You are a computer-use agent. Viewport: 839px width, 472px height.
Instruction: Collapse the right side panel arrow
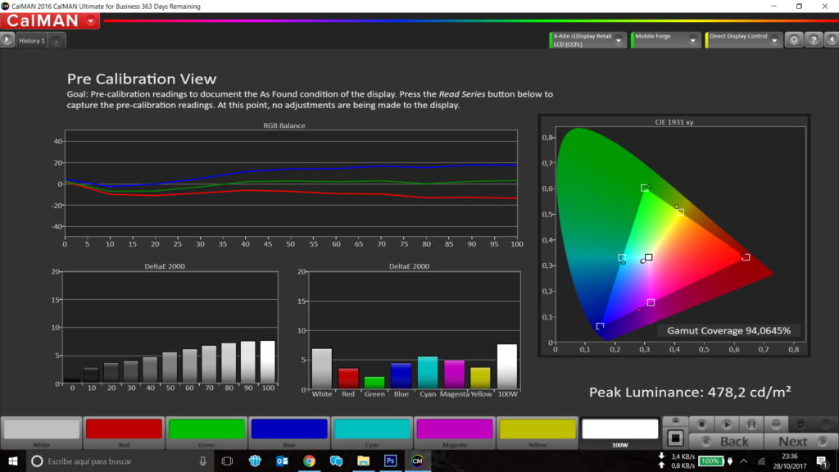point(832,40)
